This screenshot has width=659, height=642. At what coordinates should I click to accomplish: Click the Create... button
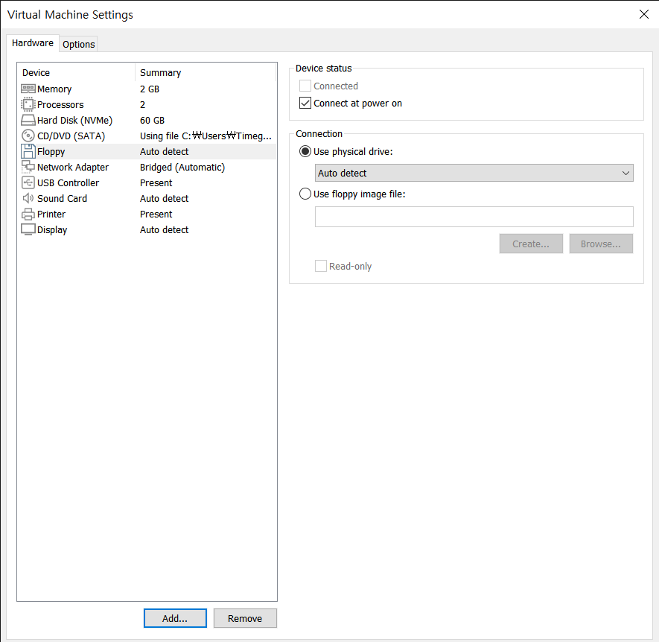(531, 244)
